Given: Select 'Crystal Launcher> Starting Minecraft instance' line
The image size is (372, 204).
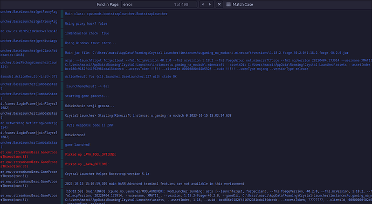Looking at the screenshot, I should coord(148,115).
